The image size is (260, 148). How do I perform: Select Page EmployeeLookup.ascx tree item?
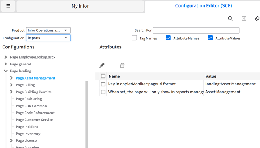(33, 57)
